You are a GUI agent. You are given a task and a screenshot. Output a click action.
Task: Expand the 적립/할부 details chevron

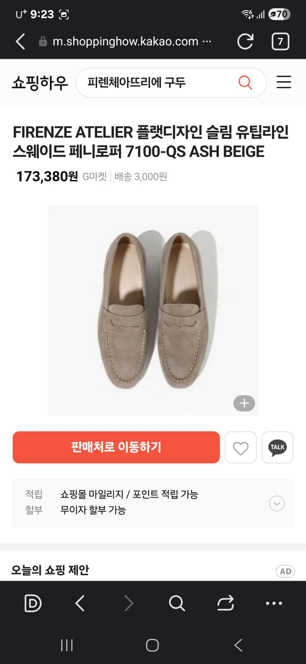[276, 503]
